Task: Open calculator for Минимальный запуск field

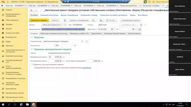Action: coord(60,57)
